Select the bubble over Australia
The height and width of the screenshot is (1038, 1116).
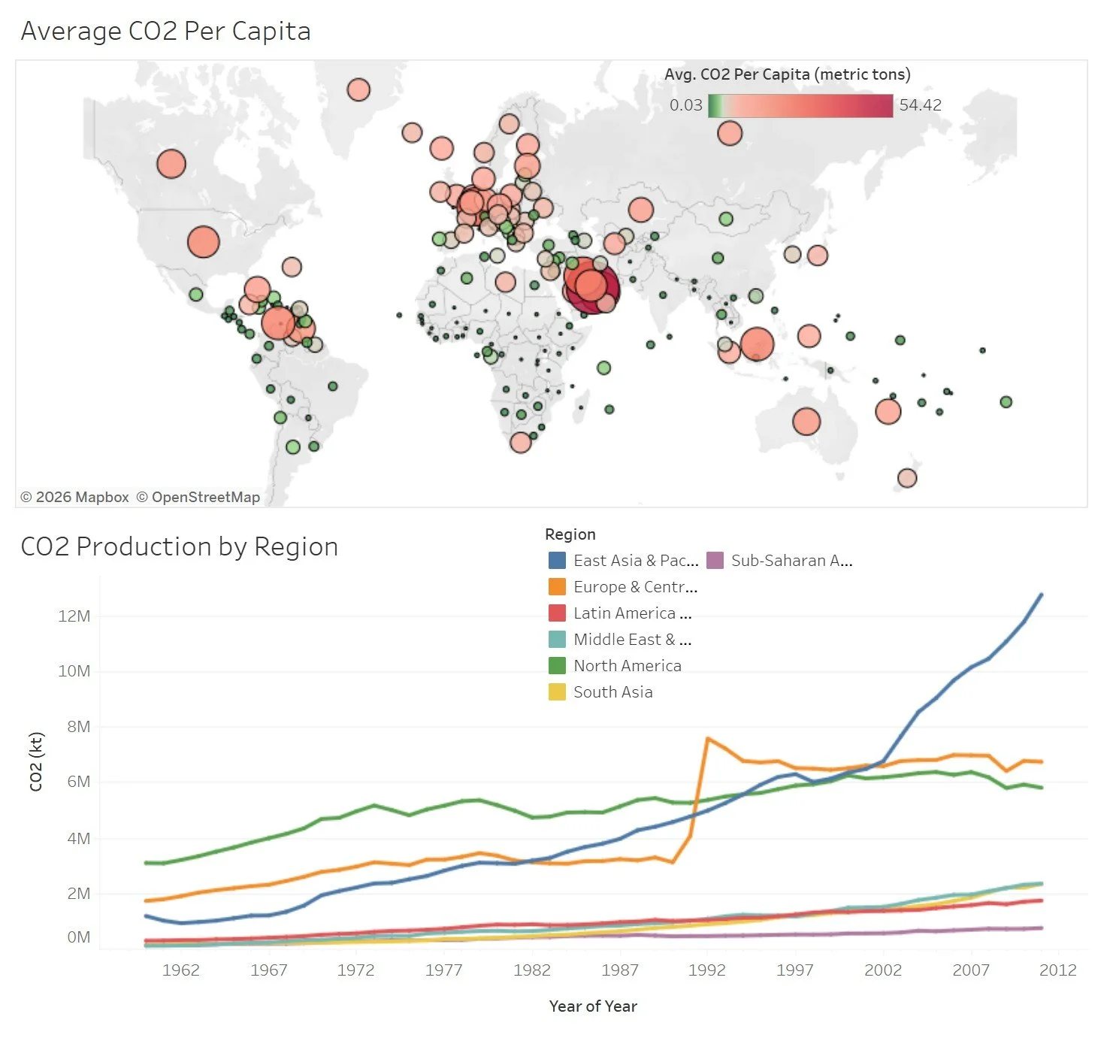tap(806, 422)
